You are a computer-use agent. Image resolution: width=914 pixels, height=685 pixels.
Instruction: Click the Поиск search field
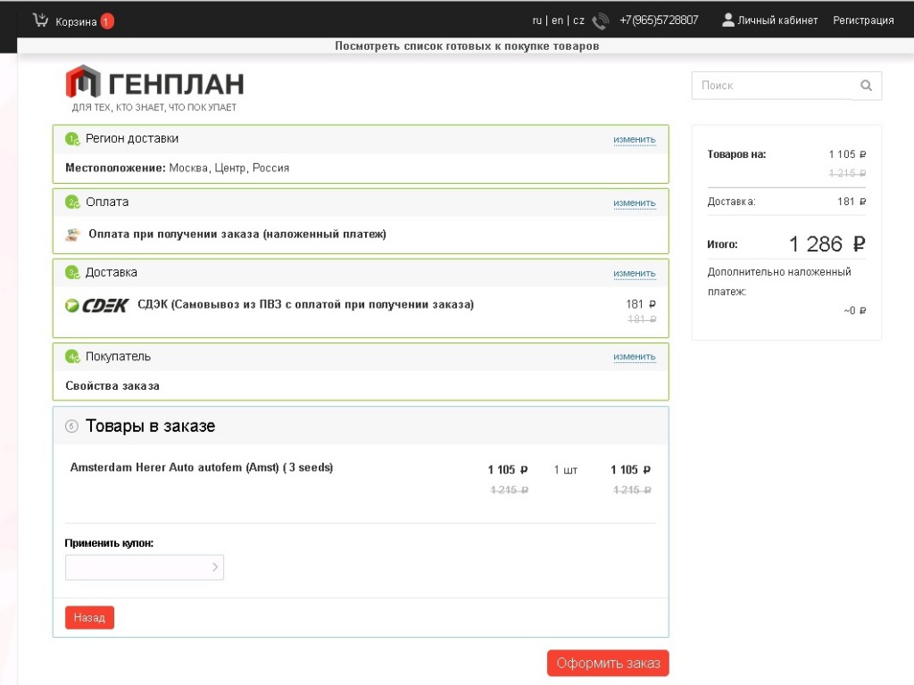click(771, 86)
